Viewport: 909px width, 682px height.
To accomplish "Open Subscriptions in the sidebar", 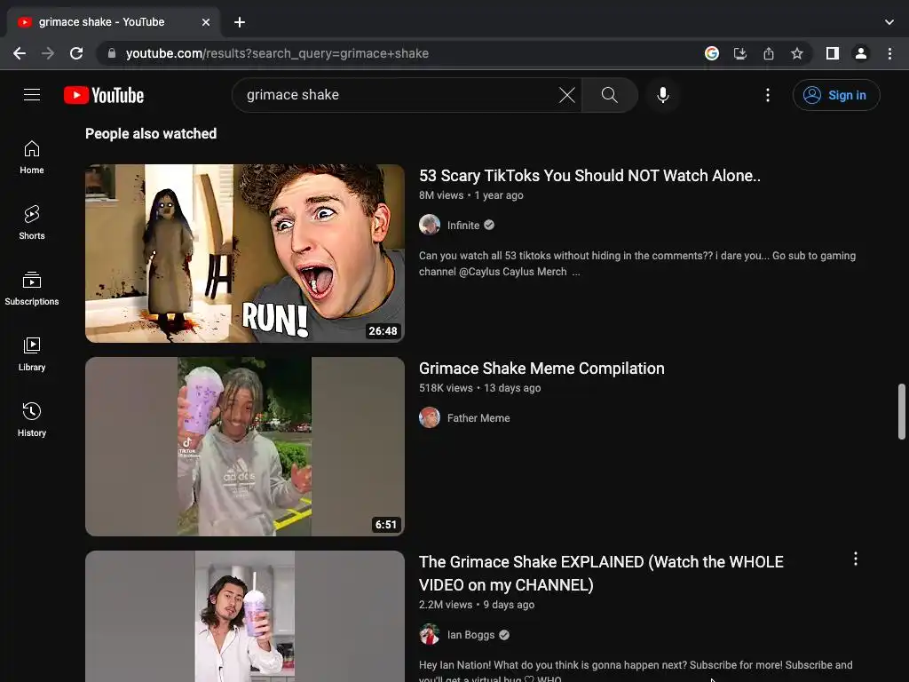I will pos(32,289).
